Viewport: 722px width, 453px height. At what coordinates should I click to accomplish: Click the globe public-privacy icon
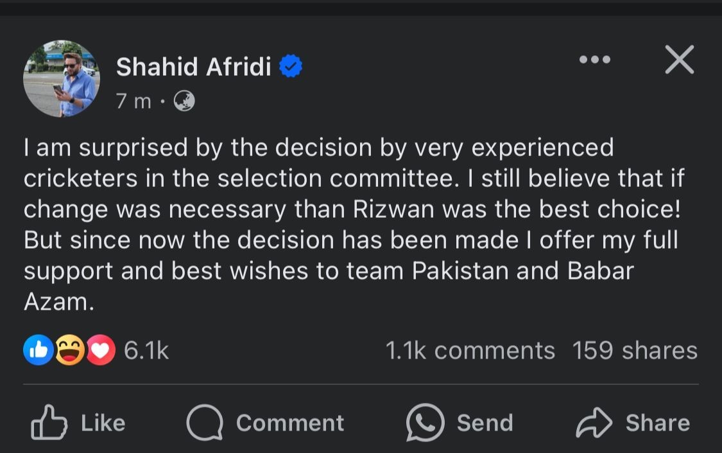(x=184, y=101)
